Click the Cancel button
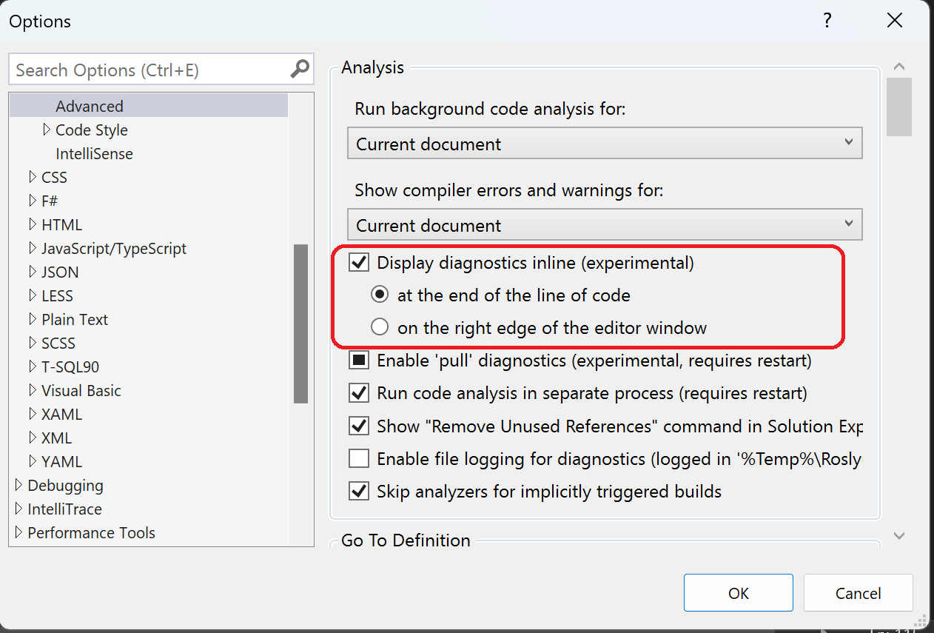934x633 pixels. point(858,592)
